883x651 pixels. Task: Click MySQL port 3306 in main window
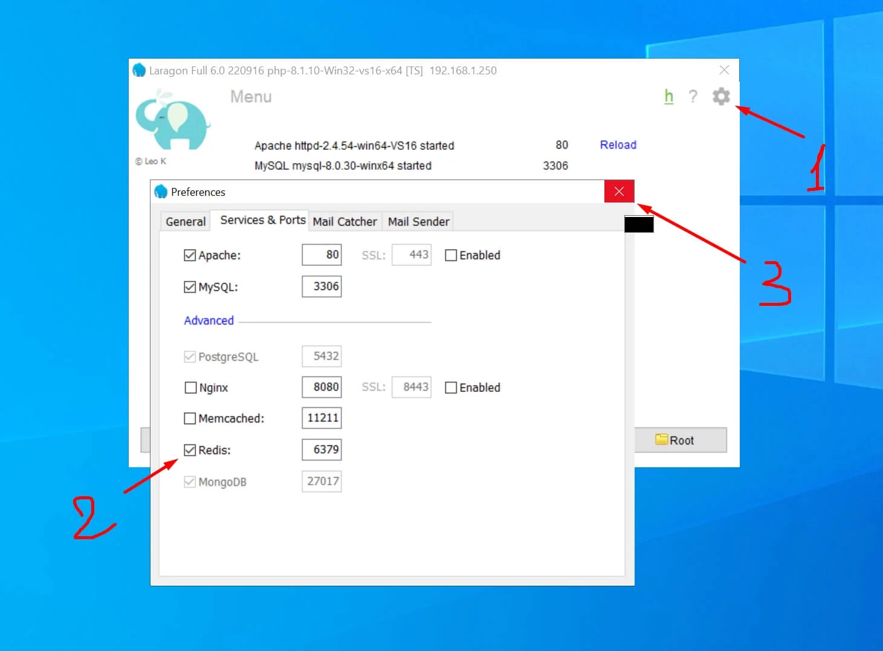pos(555,166)
